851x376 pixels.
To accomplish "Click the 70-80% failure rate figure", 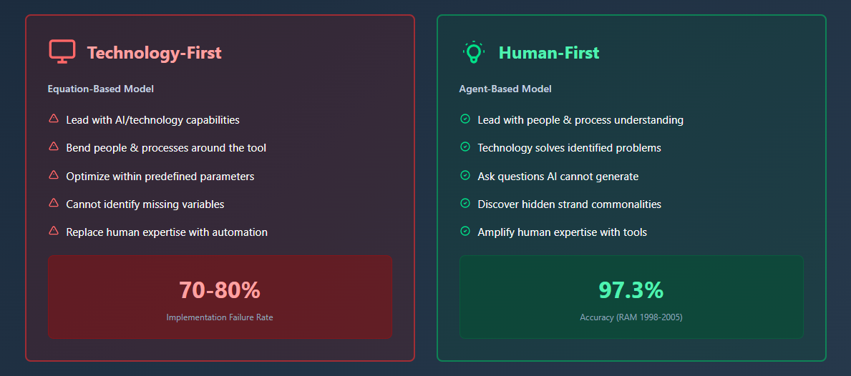I will [x=220, y=290].
